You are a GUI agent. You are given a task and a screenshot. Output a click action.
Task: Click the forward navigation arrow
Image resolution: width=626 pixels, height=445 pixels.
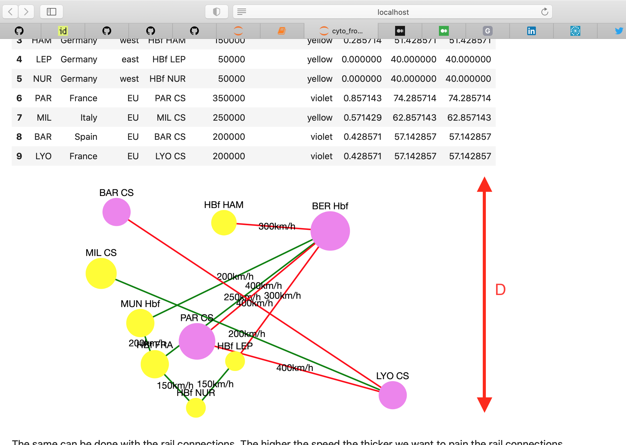click(26, 12)
